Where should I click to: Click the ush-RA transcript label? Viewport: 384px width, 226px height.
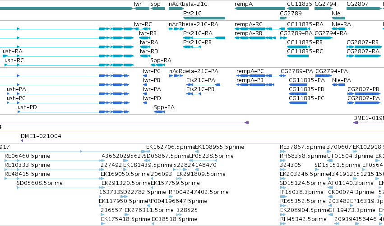13,51
